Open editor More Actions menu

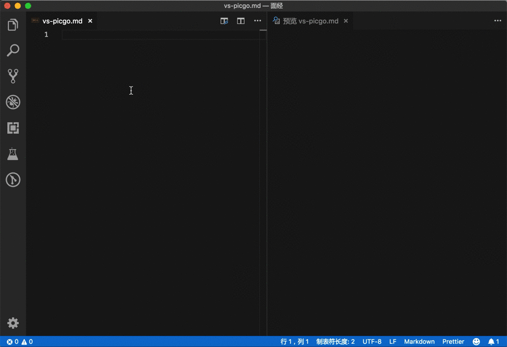(257, 21)
